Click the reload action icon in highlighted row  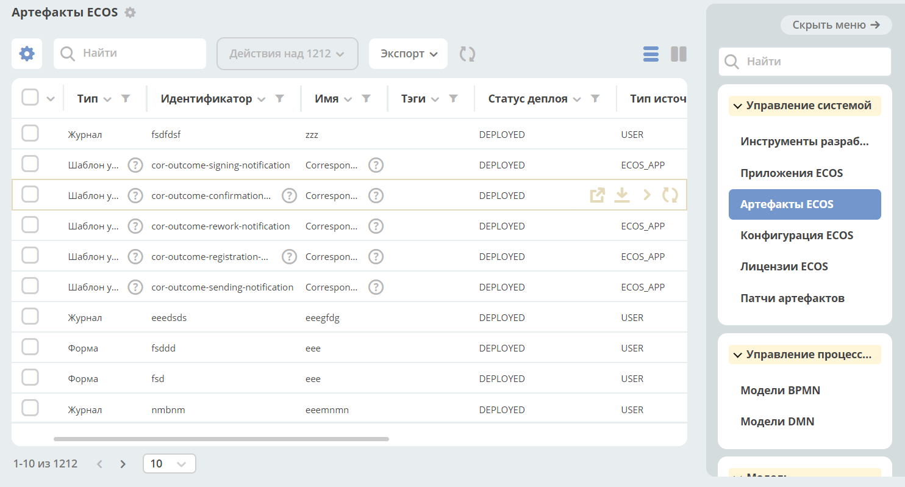(x=670, y=195)
